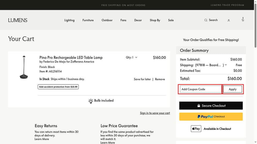
Task: Open the Decor menu
Action: pos(138,20)
